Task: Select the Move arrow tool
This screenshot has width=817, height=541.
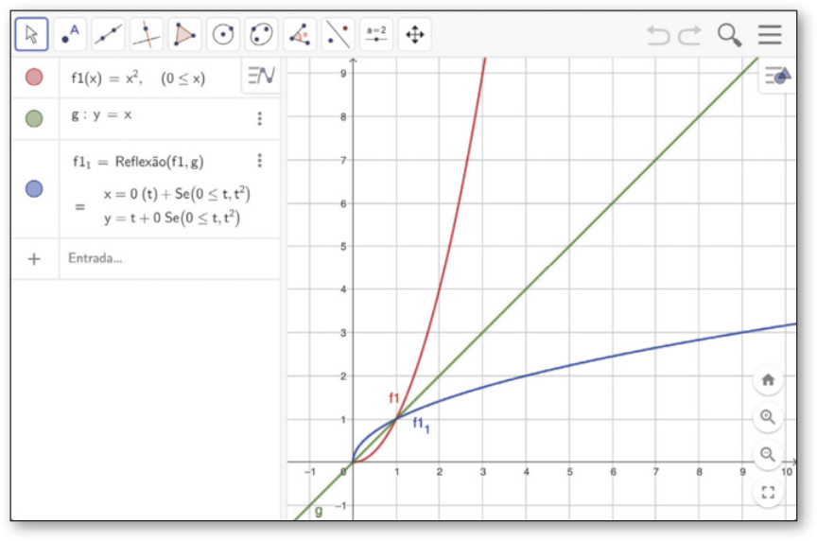Action: coord(32,34)
